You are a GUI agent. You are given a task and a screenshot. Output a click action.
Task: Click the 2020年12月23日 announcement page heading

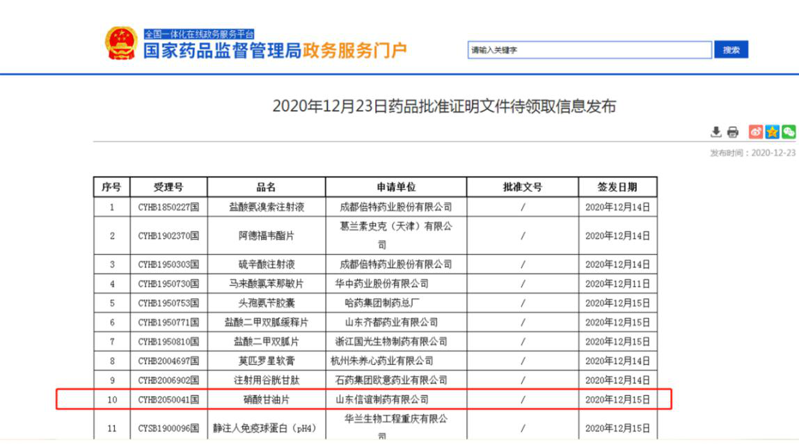[x=444, y=106]
